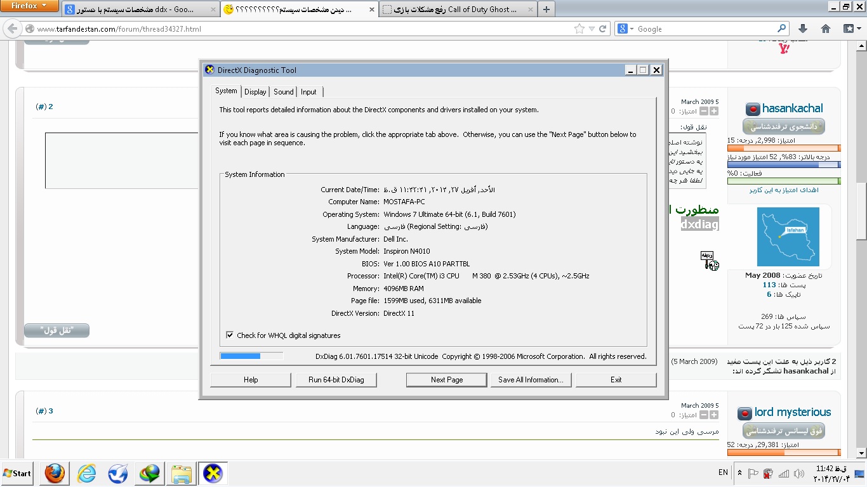
Task: Click the gray quote button at left
Action: [x=56, y=330]
